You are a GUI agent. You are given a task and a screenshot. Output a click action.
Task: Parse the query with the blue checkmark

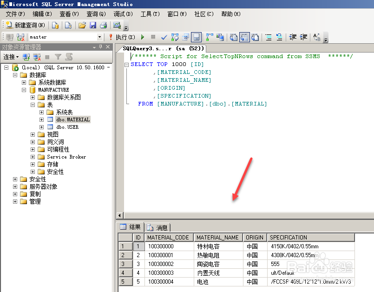click(x=164, y=37)
